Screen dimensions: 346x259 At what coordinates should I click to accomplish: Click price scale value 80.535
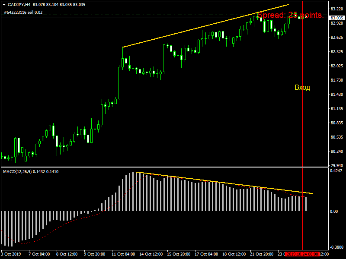(x=337, y=137)
